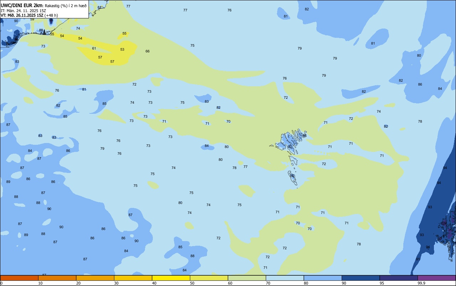The width and height of the screenshot is (456, 286).
Task: Click the humidity value "91" on the map
Action: [x=418, y=259]
